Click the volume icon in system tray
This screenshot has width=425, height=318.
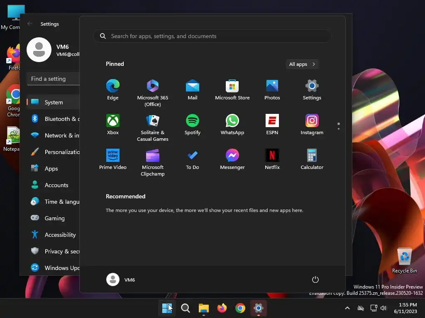click(x=383, y=308)
